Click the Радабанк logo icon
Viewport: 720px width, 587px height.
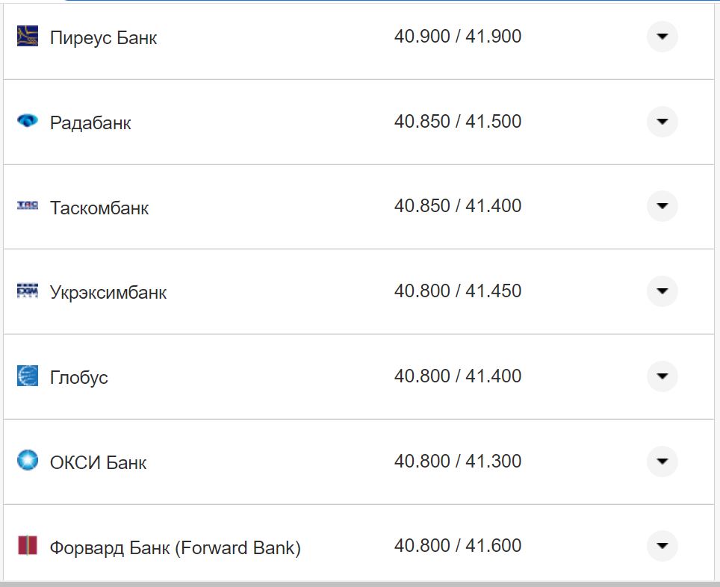[x=28, y=120]
